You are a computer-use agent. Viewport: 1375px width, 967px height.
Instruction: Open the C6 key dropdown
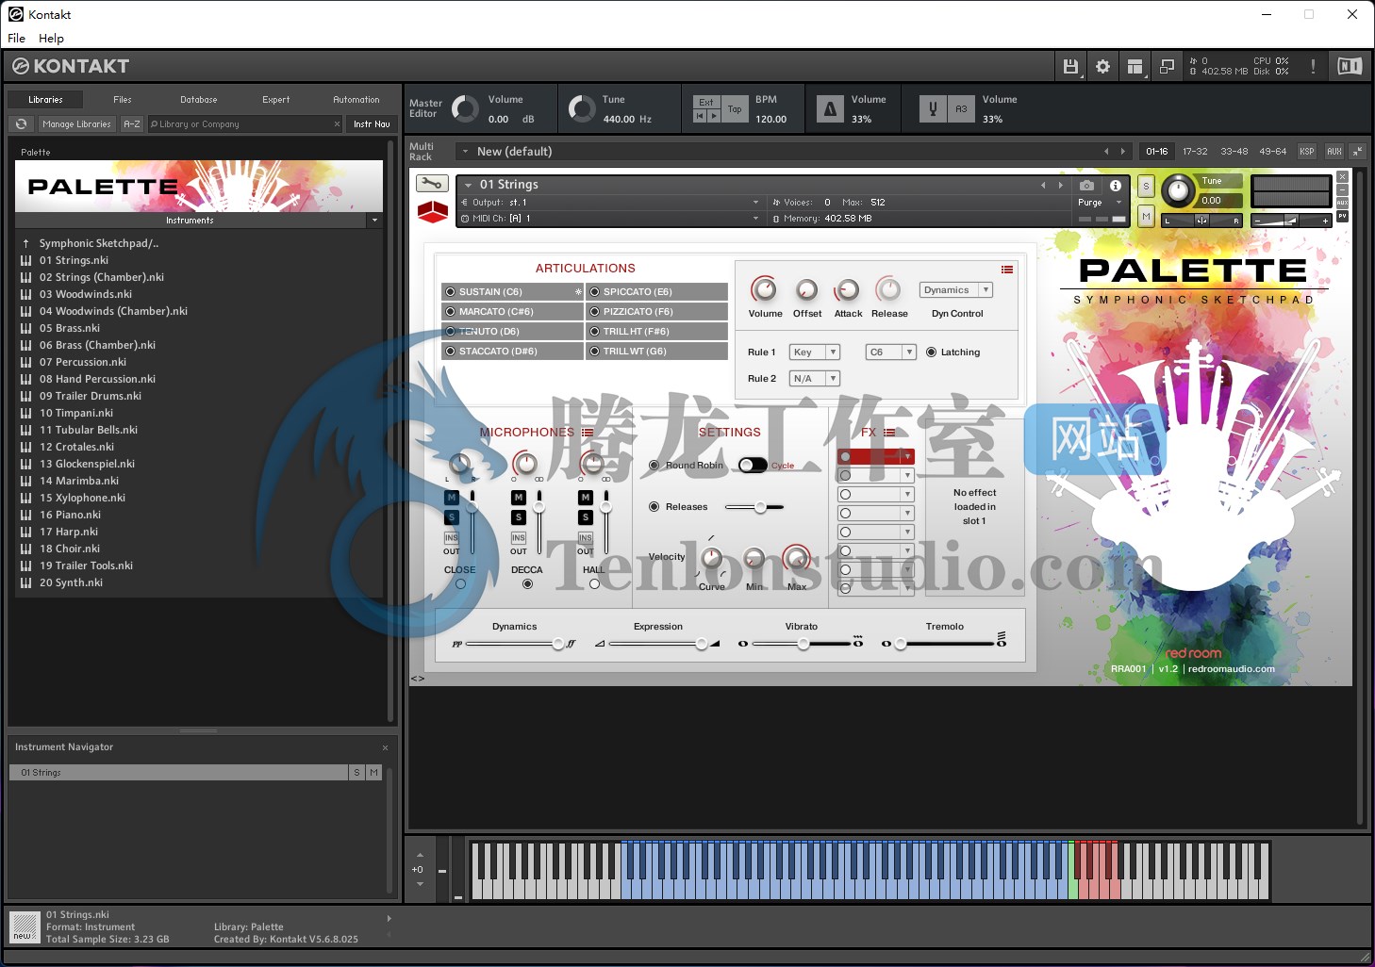(891, 352)
